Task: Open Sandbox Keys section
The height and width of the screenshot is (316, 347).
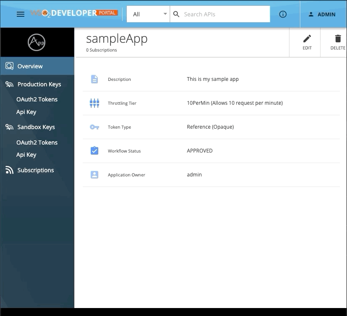Action: [37, 127]
